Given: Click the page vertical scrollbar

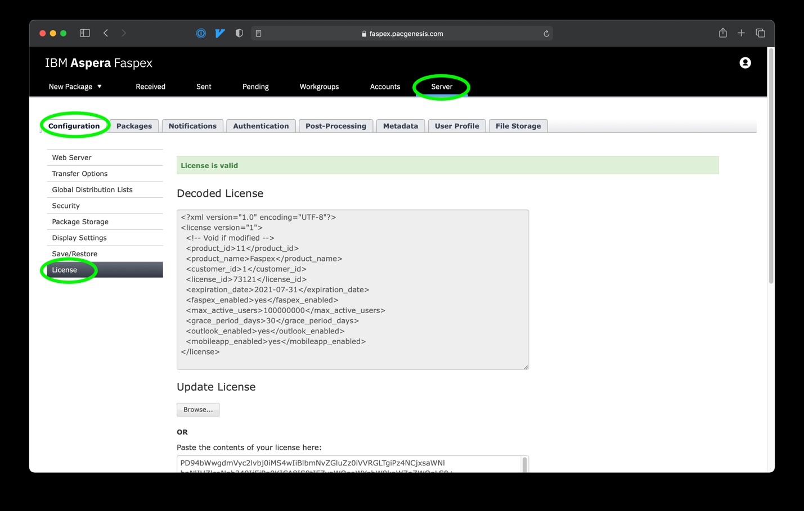Looking at the screenshot, I should click(x=771, y=166).
